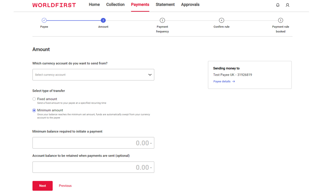
Task: Click step 5 Payment rule booked circle
Action: [x=280, y=20]
